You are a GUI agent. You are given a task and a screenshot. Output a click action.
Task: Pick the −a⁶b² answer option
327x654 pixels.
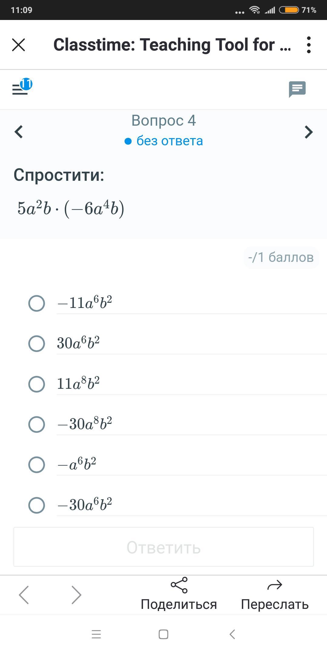pyautogui.click(x=37, y=464)
